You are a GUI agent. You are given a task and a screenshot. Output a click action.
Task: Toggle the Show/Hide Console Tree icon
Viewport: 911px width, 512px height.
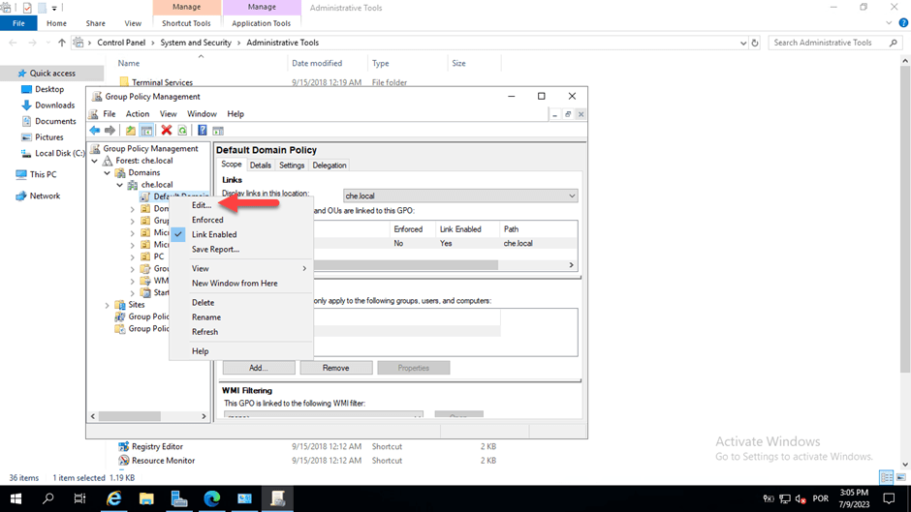pyautogui.click(x=146, y=131)
